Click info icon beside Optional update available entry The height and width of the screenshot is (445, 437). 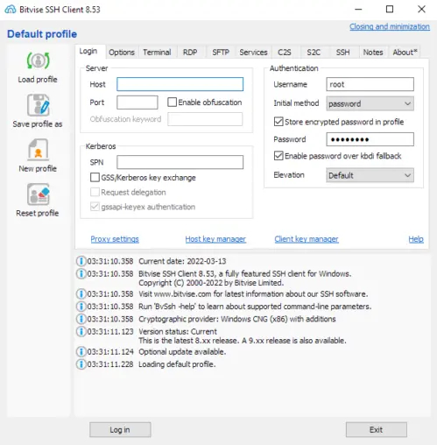(x=81, y=351)
